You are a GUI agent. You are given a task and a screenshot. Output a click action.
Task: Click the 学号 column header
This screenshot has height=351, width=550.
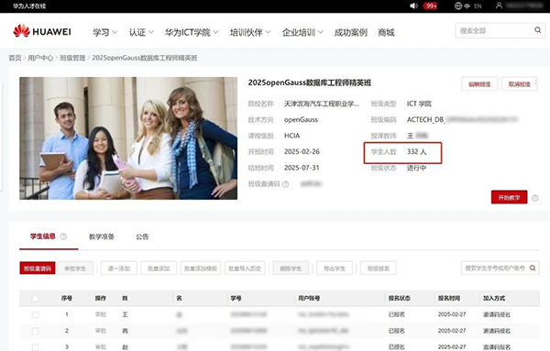click(x=236, y=299)
